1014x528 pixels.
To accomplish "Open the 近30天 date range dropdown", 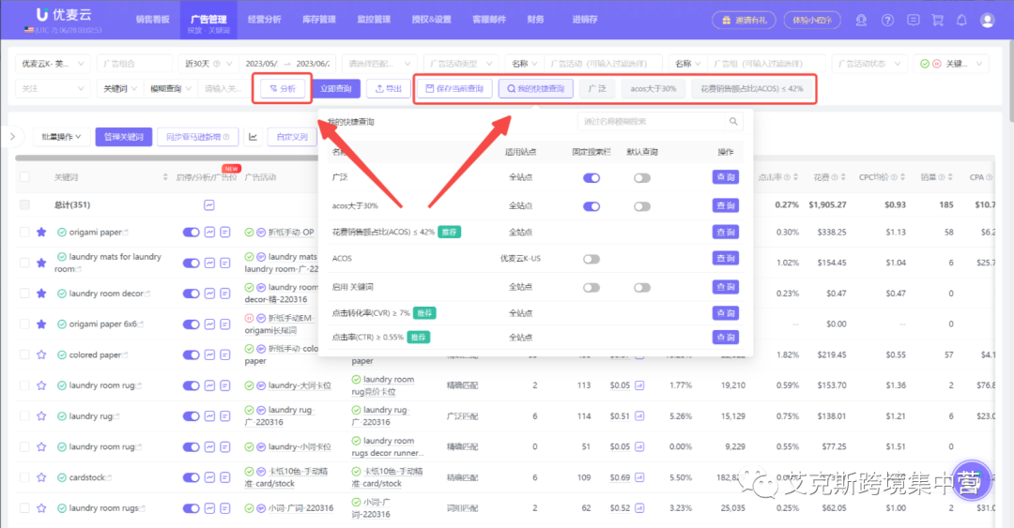I will (x=207, y=64).
